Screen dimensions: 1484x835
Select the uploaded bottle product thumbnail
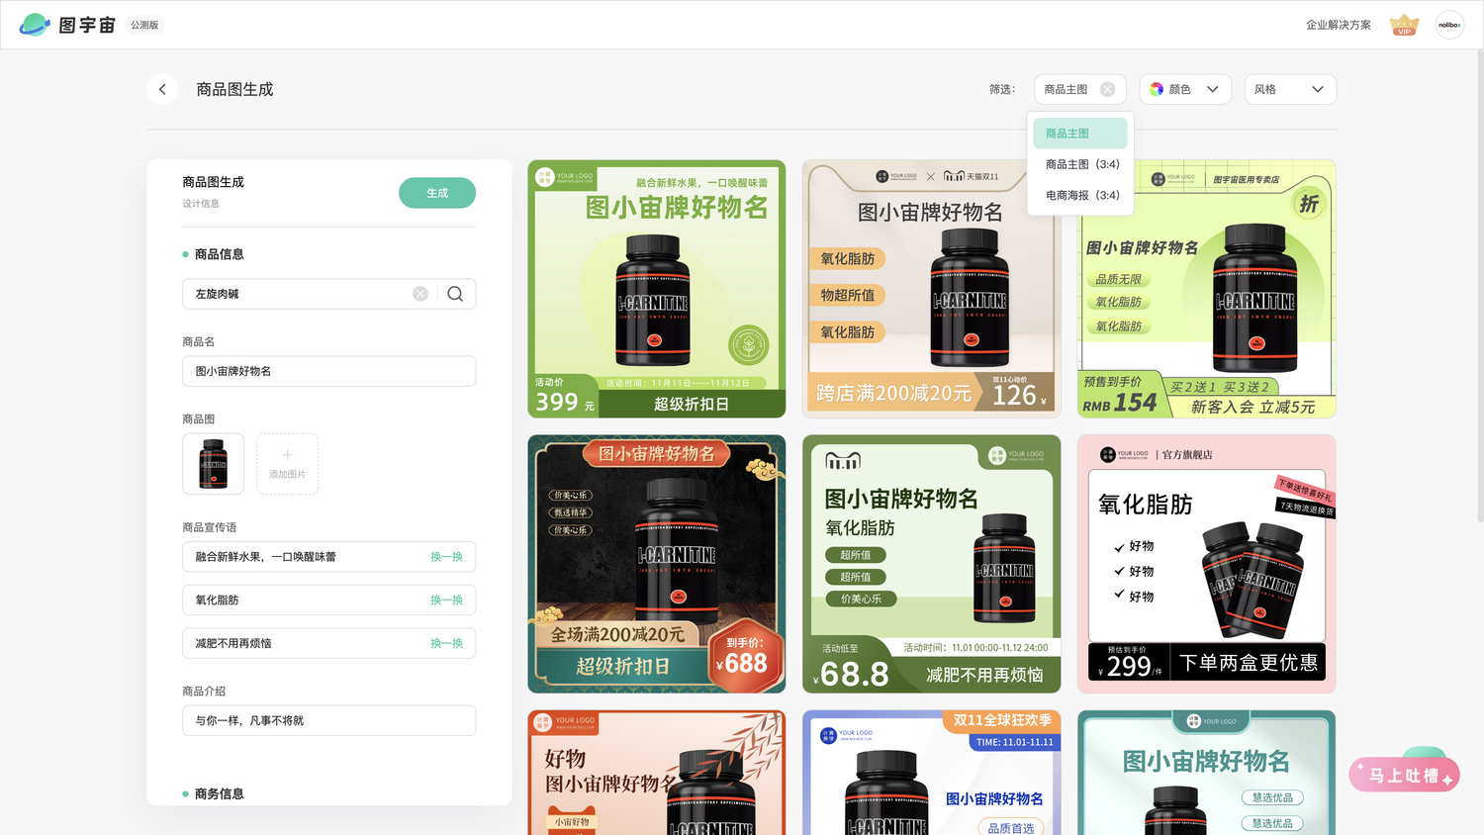(214, 463)
